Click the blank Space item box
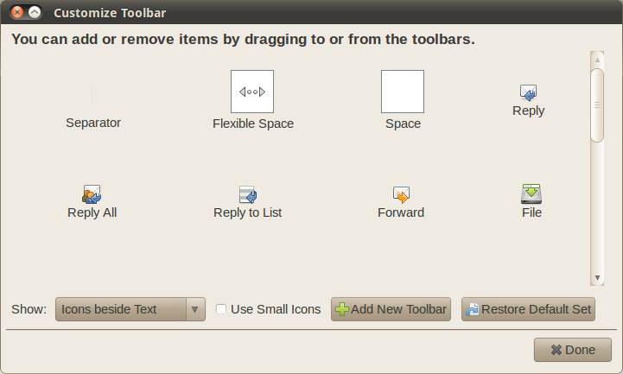The width and height of the screenshot is (623, 374). (x=403, y=92)
